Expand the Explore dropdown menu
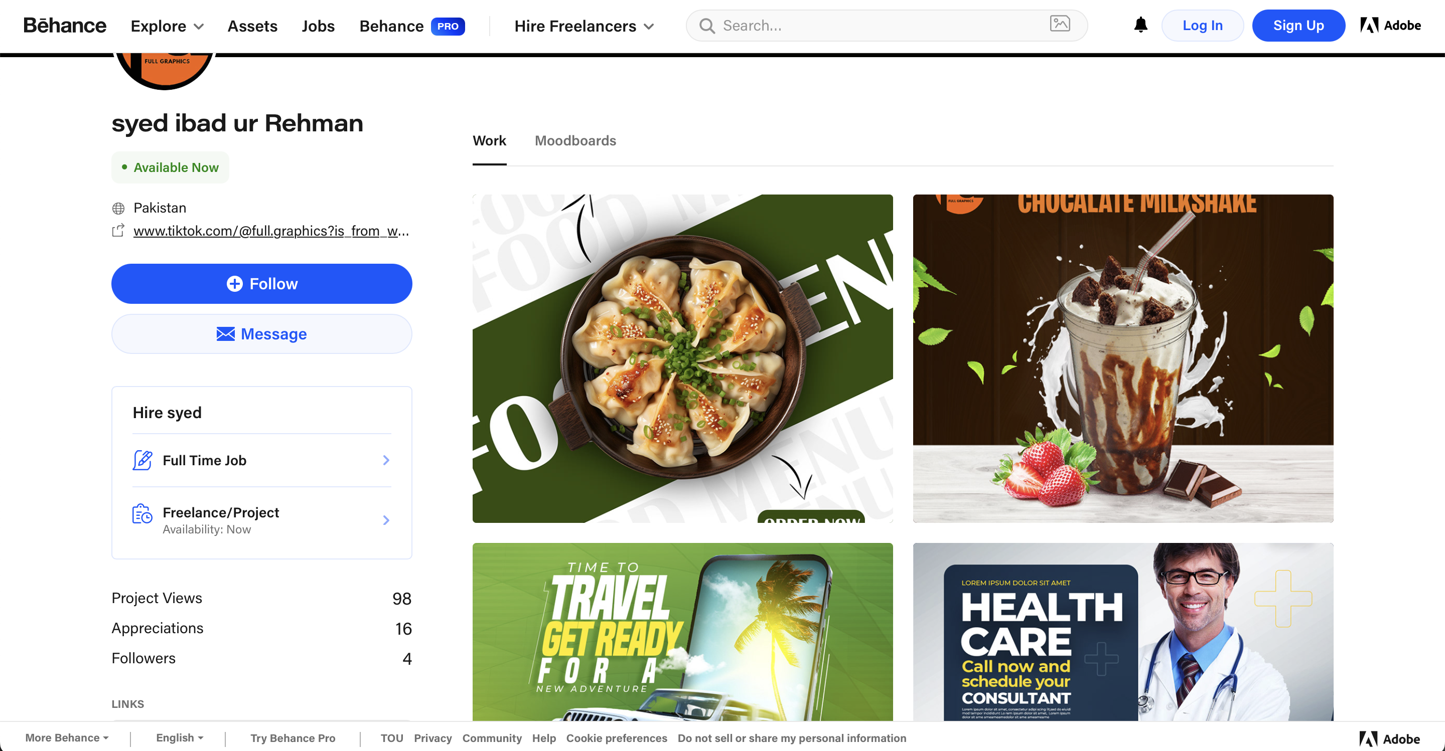The width and height of the screenshot is (1445, 751). (167, 26)
